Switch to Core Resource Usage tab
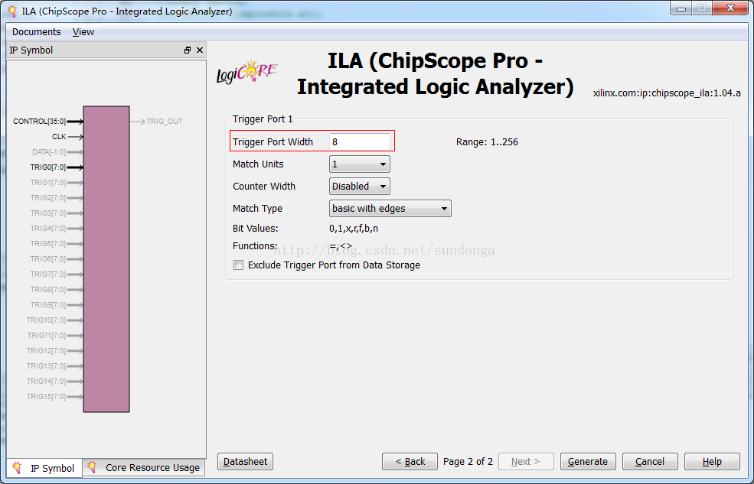Screen dimensions: 754x484 (x=144, y=467)
